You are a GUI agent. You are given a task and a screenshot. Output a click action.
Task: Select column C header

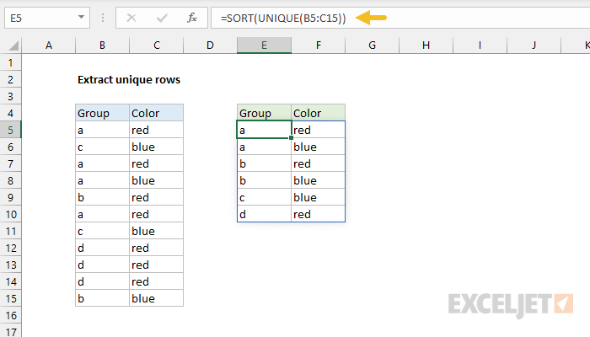pyautogui.click(x=157, y=45)
